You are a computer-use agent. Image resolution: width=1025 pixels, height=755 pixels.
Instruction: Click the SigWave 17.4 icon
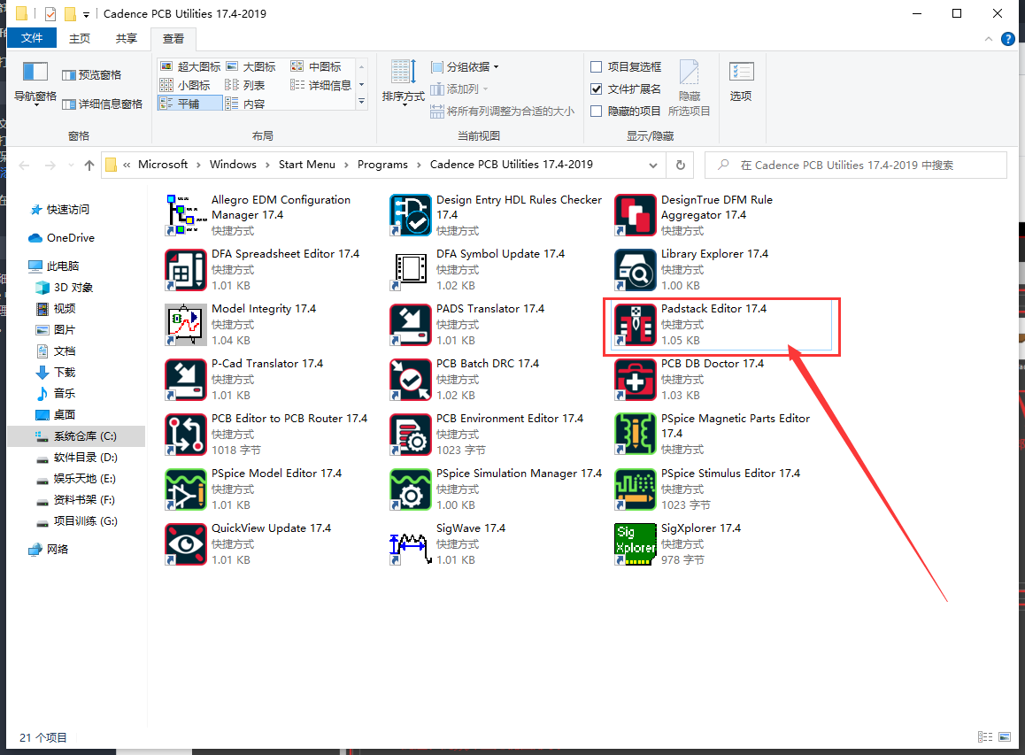point(410,544)
